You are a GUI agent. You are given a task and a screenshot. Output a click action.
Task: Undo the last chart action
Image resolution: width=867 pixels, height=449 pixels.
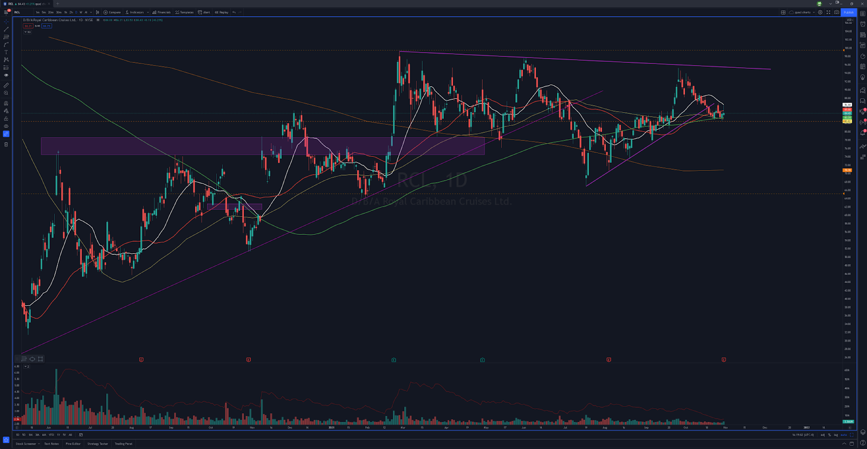click(234, 12)
